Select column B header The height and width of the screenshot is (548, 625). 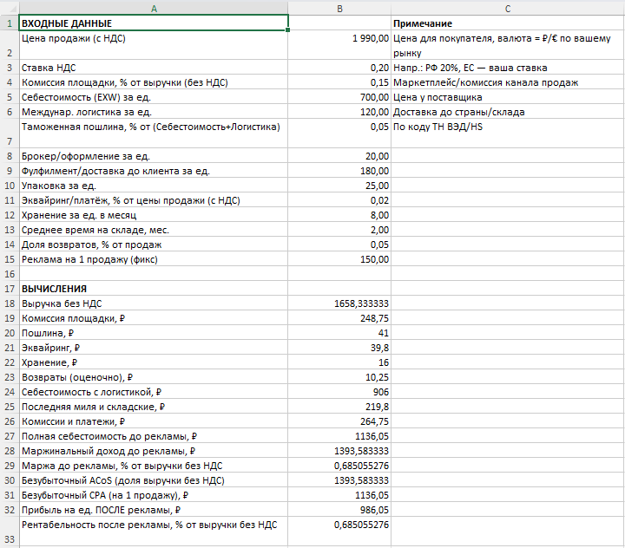pyautogui.click(x=339, y=9)
